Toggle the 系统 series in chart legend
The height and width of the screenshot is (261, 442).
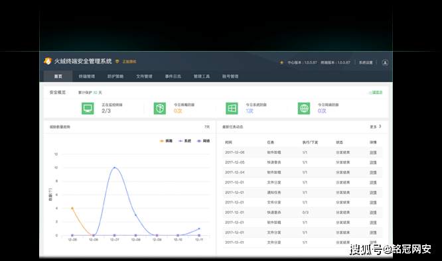[x=184, y=141]
